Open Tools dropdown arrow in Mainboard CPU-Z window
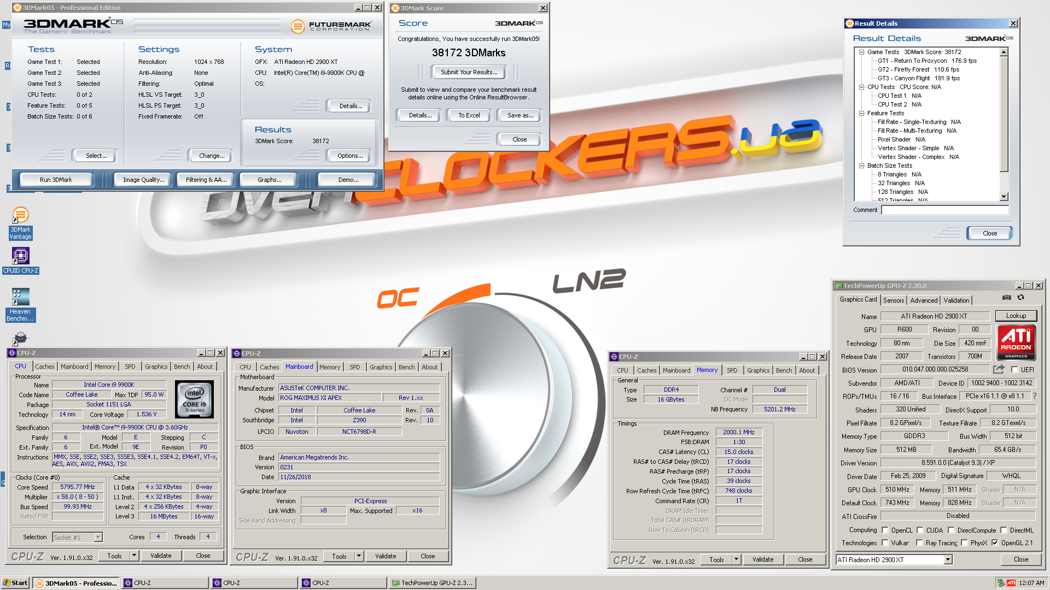Image resolution: width=1050 pixels, height=590 pixels. [359, 556]
